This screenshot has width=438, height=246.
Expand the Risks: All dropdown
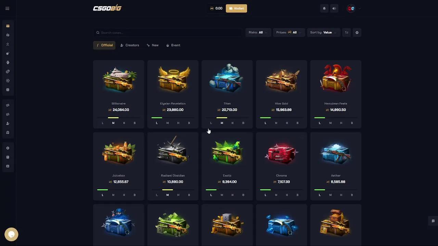(258, 32)
